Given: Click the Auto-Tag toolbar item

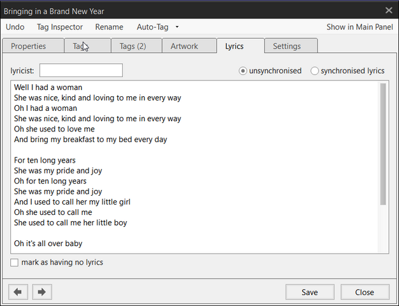Looking at the screenshot, I should tap(152, 27).
